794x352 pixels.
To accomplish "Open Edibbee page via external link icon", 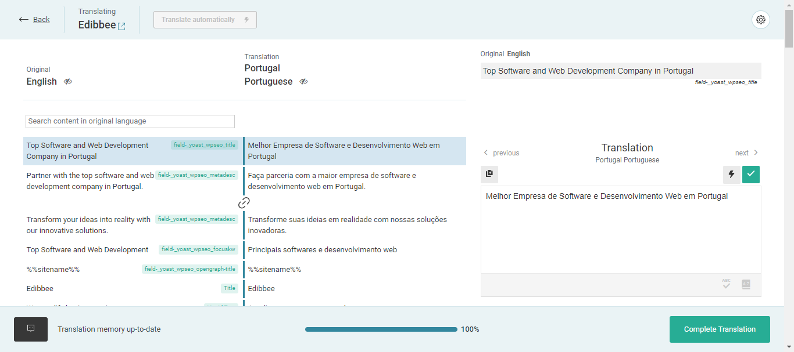I will (x=121, y=26).
